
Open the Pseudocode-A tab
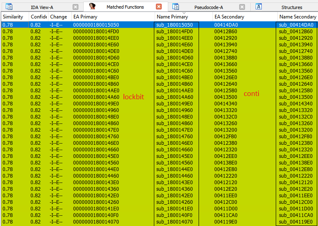point(209,7)
